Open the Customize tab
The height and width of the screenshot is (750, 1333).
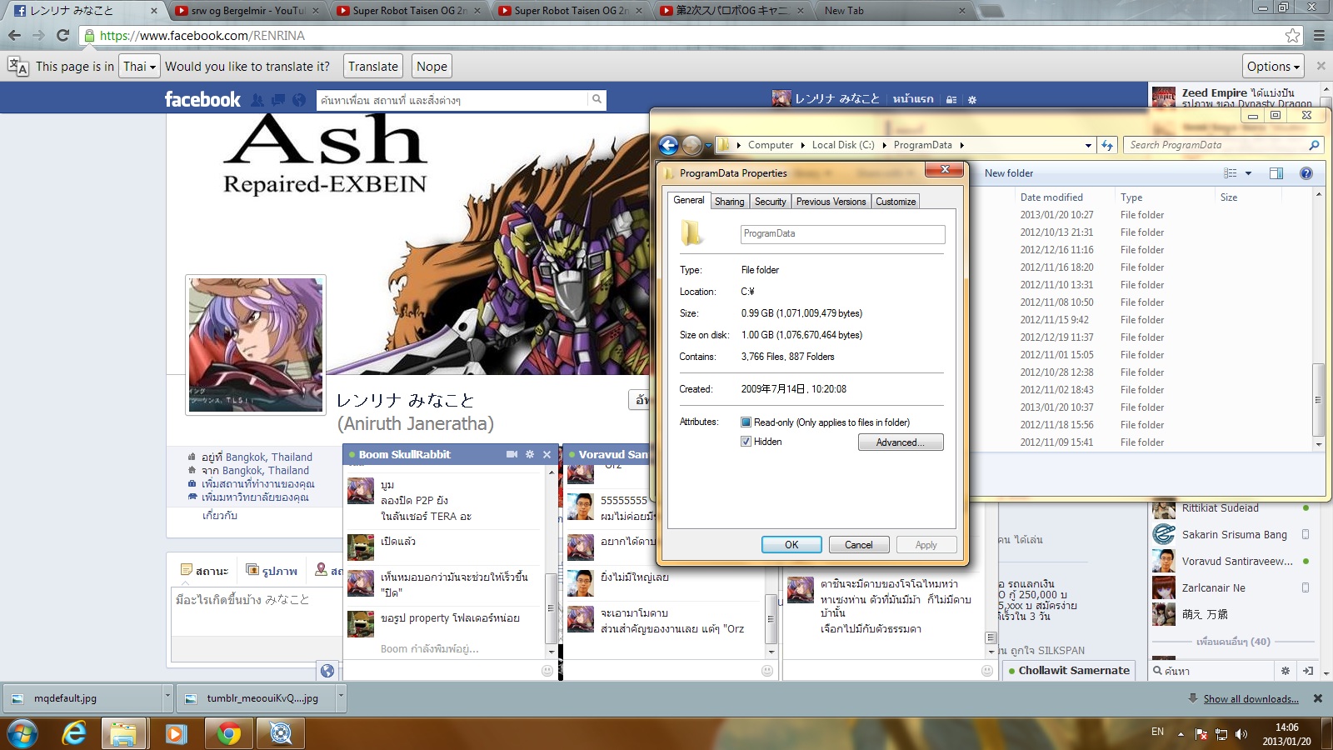(x=896, y=202)
